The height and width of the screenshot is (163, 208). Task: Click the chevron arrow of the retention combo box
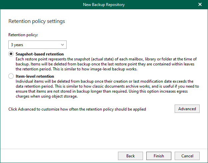tap(62, 44)
